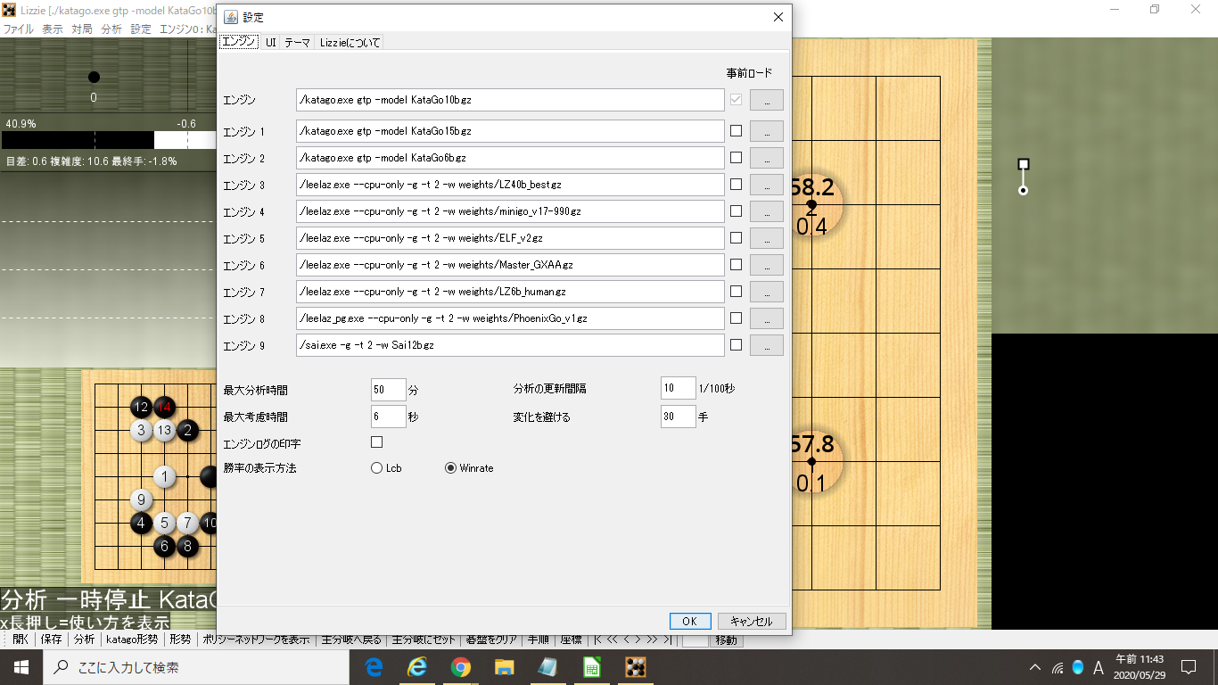Select the エンジン settings tab
The height and width of the screenshot is (685, 1218).
coord(239,42)
